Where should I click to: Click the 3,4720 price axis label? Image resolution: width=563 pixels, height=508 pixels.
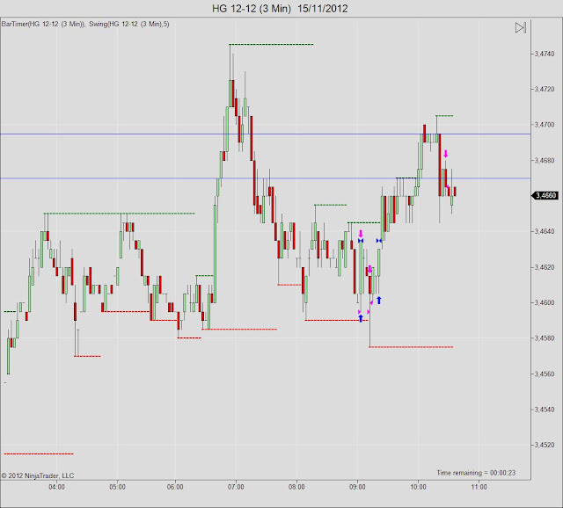point(545,89)
